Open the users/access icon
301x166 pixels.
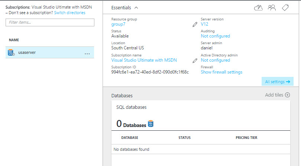(x=272, y=7)
